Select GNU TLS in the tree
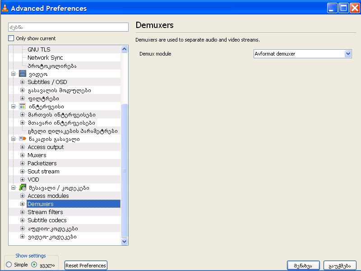 pos(39,50)
